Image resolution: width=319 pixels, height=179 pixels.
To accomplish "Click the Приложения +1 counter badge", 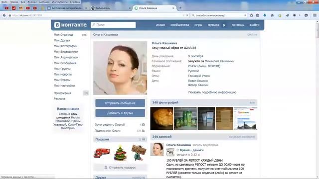I will (x=86, y=93).
